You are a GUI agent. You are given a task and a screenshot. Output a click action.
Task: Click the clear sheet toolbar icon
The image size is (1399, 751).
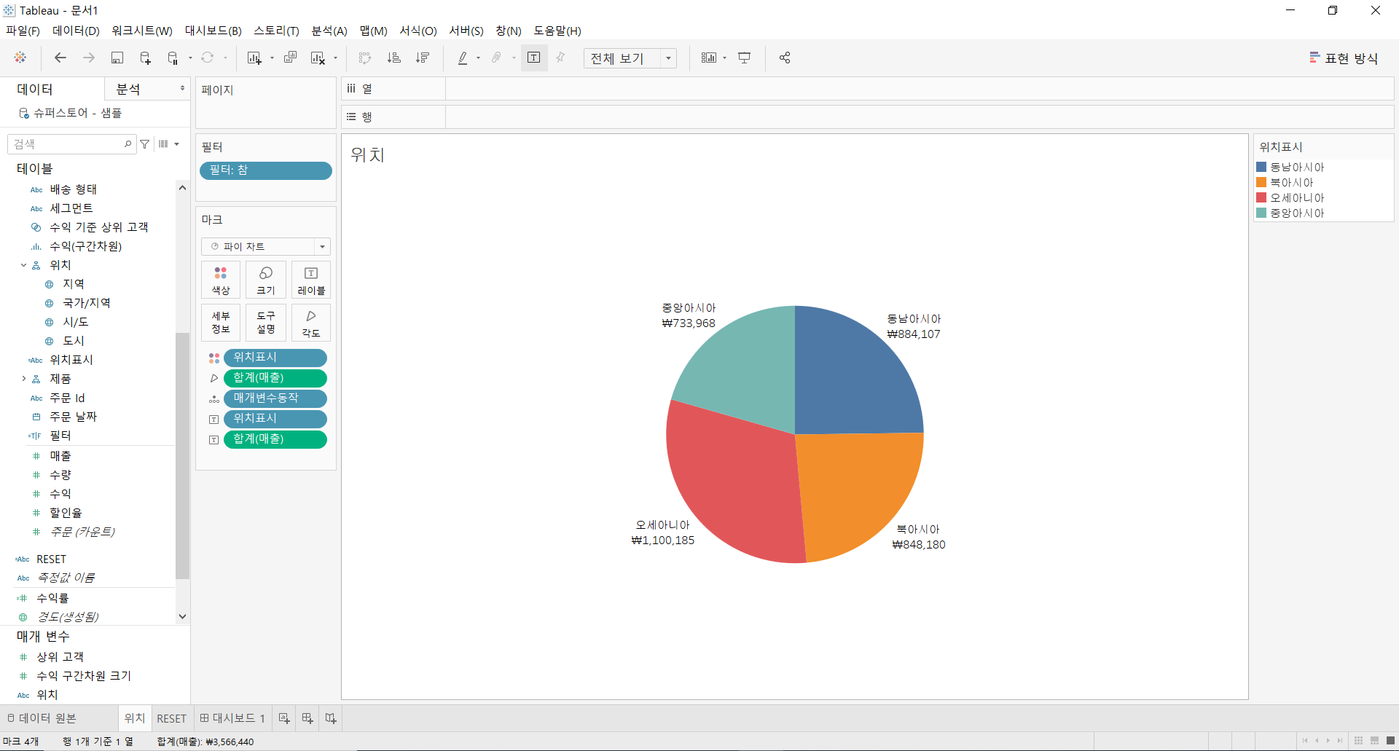click(318, 58)
